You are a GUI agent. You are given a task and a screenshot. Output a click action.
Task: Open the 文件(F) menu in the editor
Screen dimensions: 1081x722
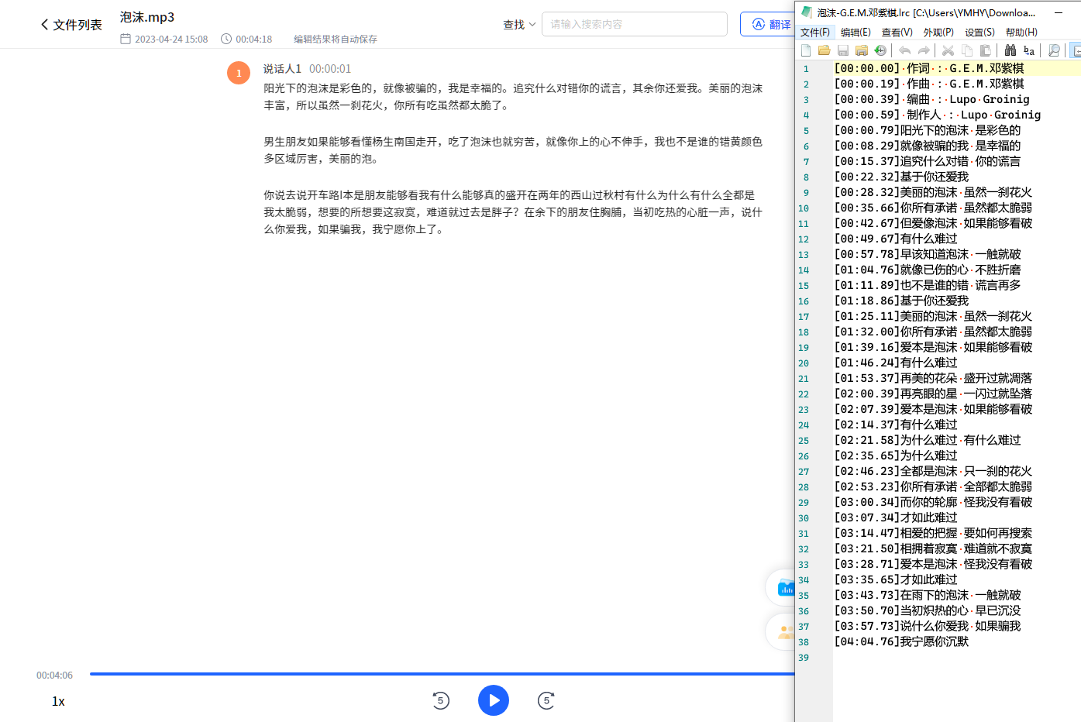coord(815,33)
